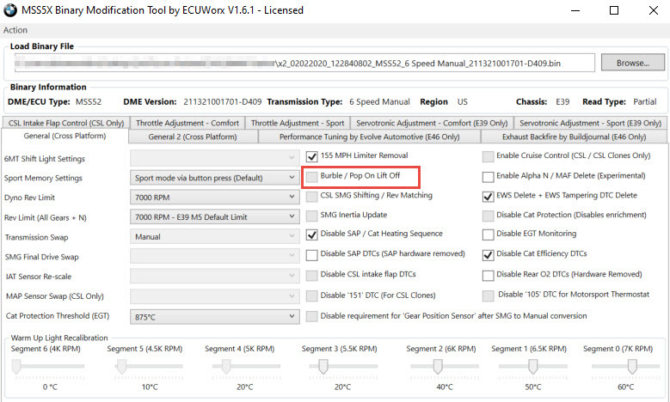Click the Browse button
Image resolution: width=670 pixels, height=402 pixels.
(631, 63)
